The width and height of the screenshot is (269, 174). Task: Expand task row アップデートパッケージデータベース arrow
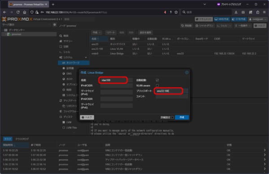265,160
